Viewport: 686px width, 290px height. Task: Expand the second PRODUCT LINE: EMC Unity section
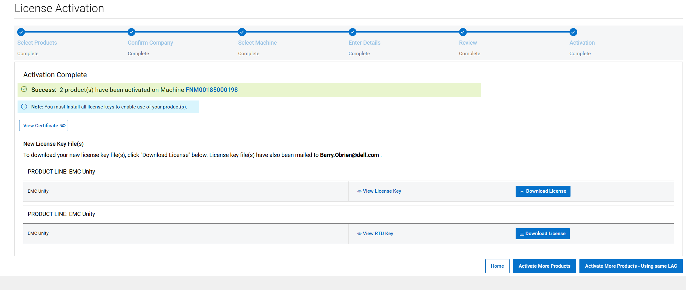[61, 214]
